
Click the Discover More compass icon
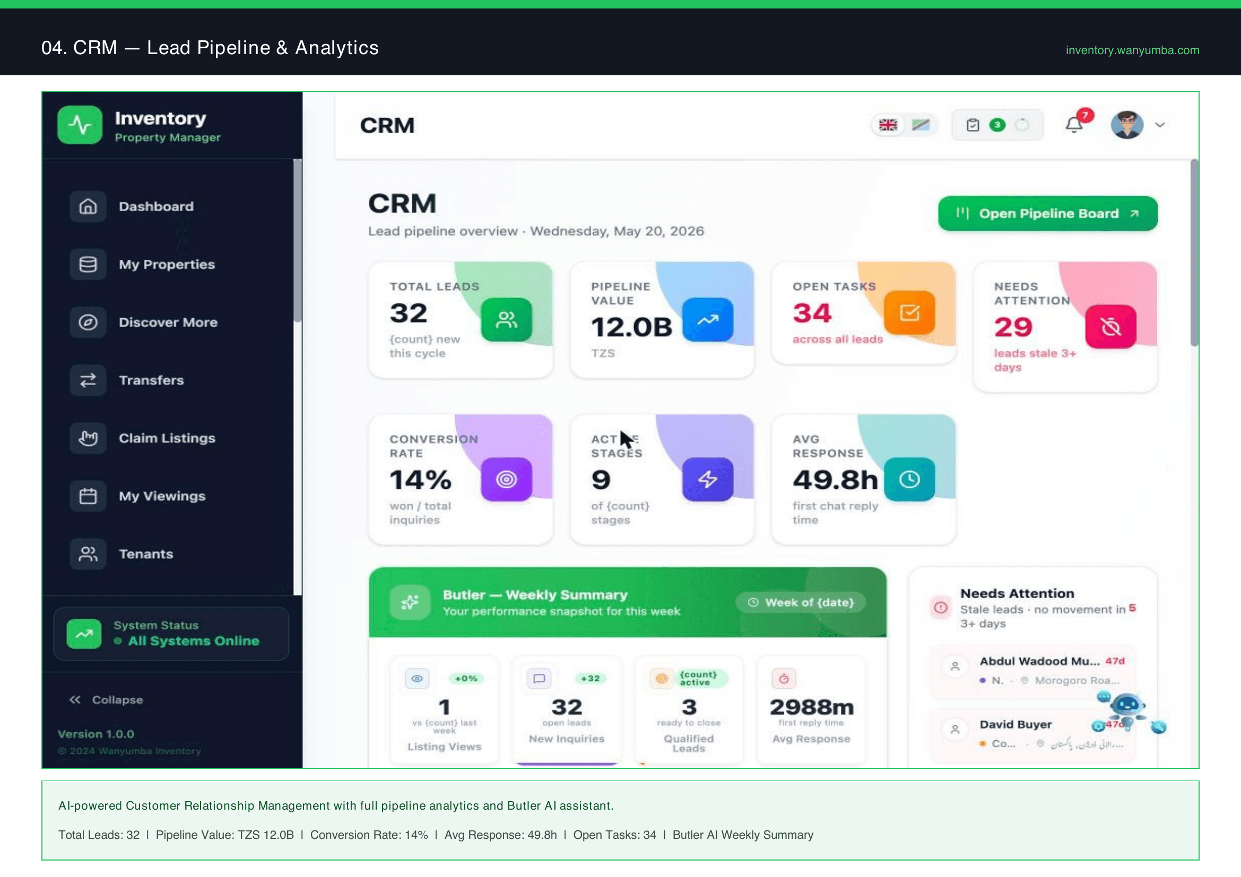pyautogui.click(x=88, y=322)
